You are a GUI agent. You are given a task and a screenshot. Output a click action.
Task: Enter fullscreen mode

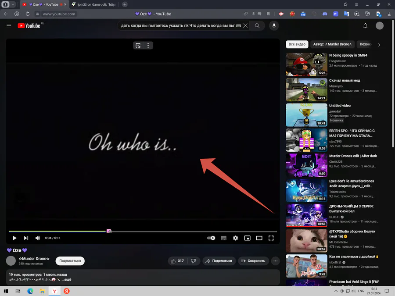(271, 238)
